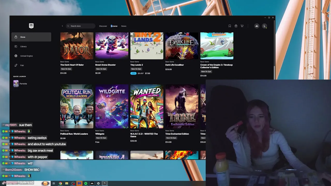Open the Library section
This screenshot has width=331, height=186.
point(31,47)
